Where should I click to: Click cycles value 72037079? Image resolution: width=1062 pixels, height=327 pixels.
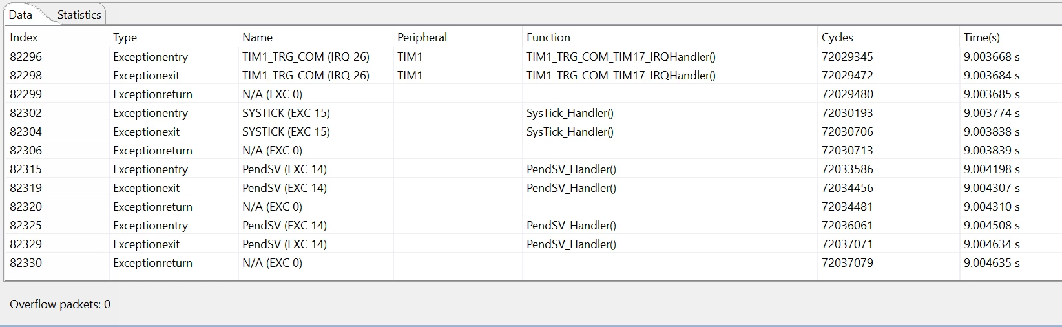click(x=847, y=263)
